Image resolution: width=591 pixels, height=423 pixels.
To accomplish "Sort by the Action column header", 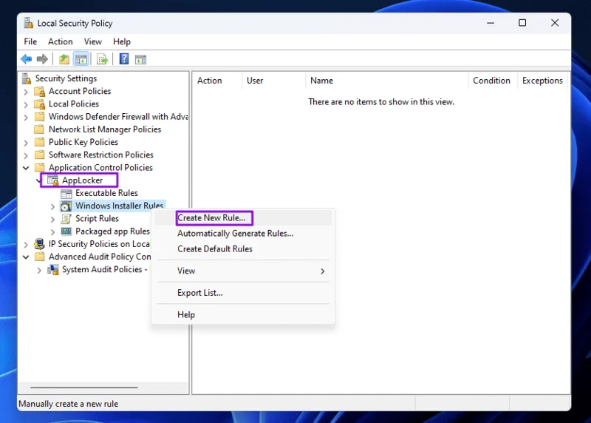I will 216,81.
